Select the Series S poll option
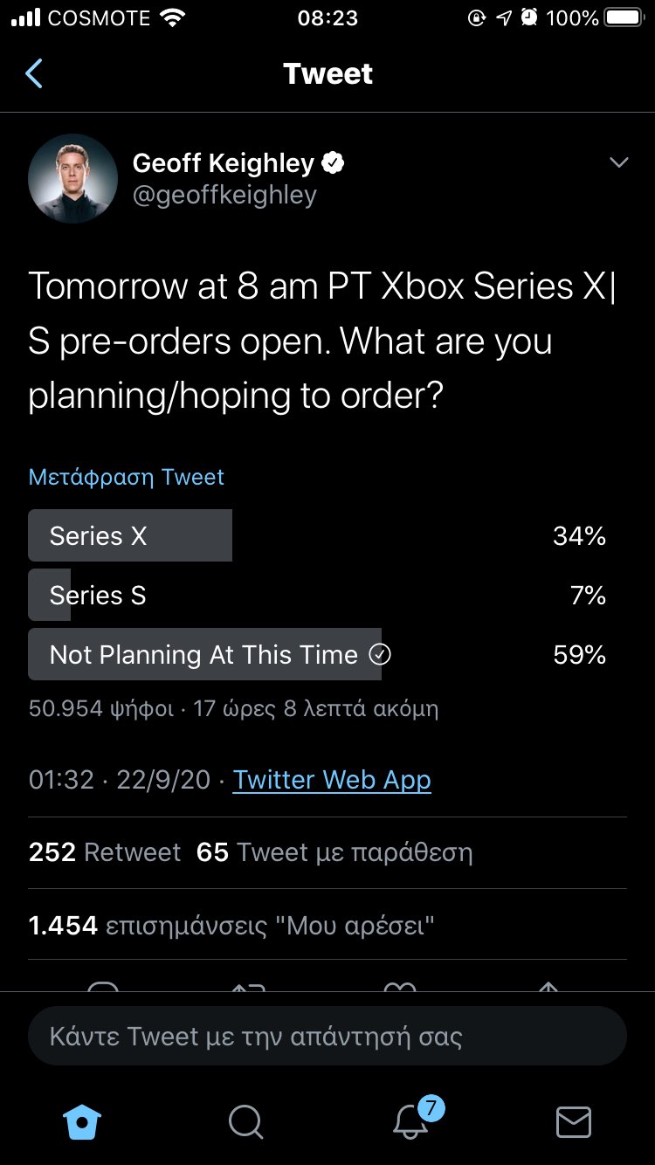655x1165 pixels. point(318,595)
